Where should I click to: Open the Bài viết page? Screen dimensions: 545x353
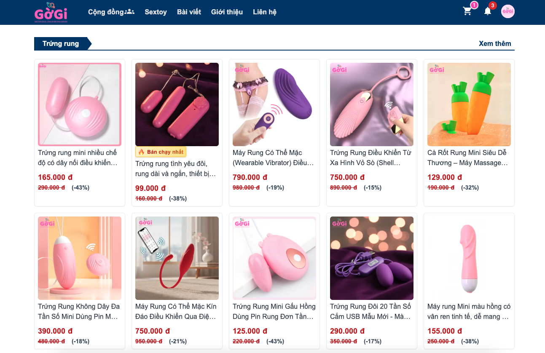(x=189, y=12)
